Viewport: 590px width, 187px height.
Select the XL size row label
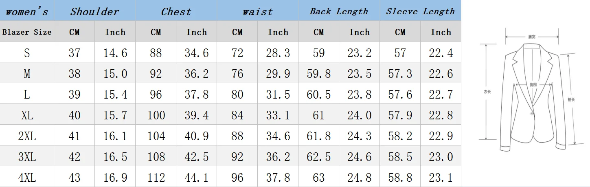27,115
